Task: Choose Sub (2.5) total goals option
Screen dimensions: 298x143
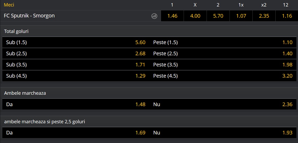Action: (76, 53)
